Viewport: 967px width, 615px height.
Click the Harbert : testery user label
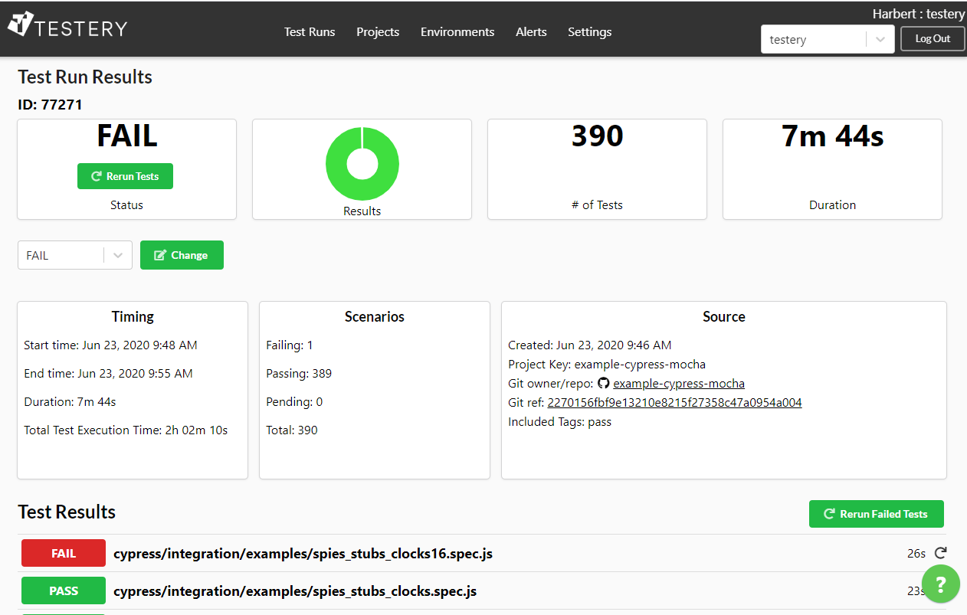point(919,14)
